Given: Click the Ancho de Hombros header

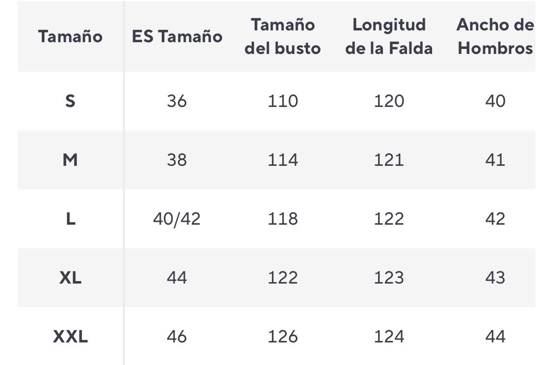Looking at the screenshot, I should tap(495, 36).
